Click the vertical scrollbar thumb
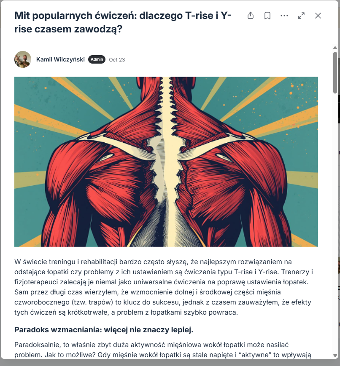The width and height of the screenshot is (340, 366). 335,72
